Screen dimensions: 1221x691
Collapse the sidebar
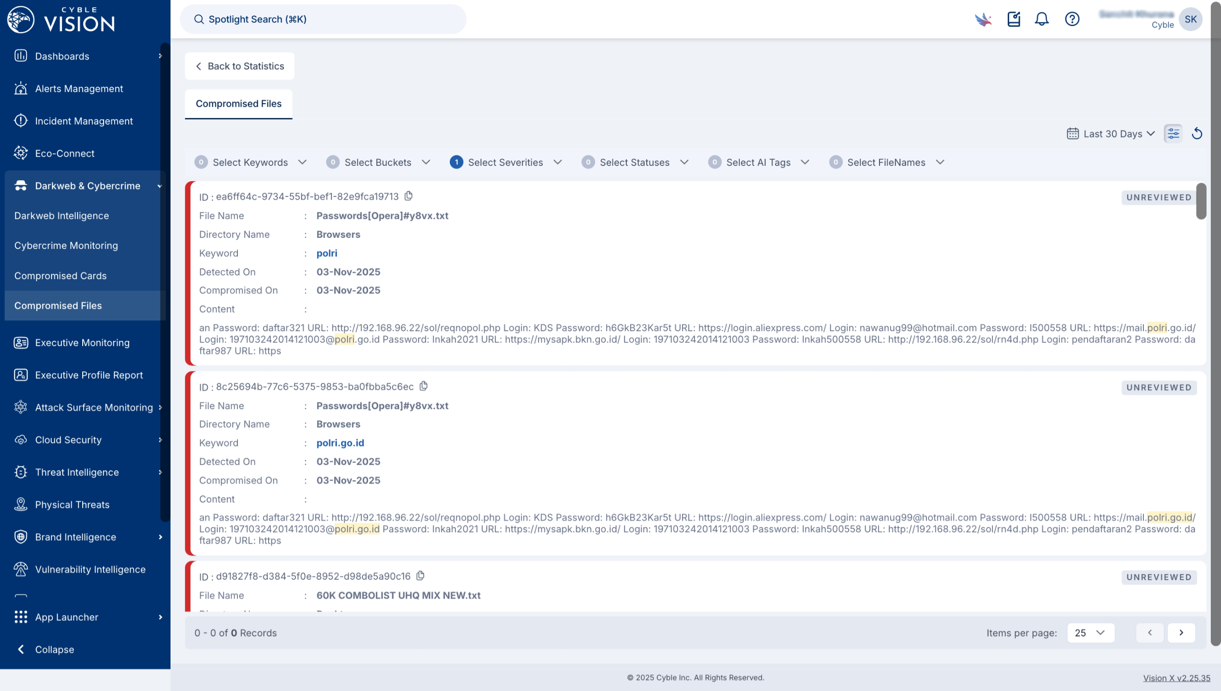[45, 649]
